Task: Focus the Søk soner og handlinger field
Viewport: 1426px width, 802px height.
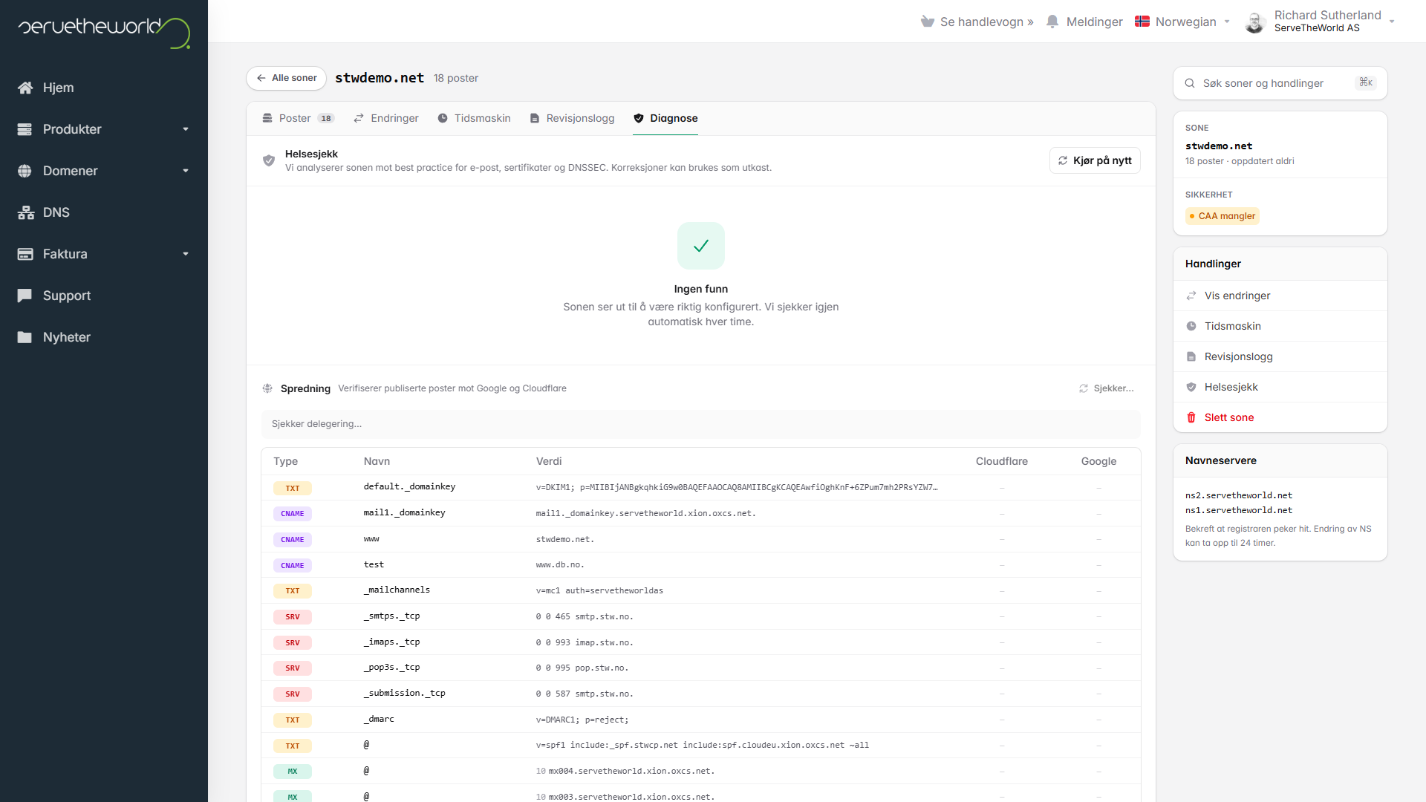Action: pos(1280,83)
